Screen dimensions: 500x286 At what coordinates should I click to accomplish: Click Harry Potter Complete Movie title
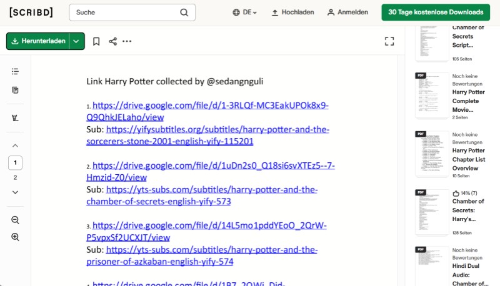(x=468, y=101)
